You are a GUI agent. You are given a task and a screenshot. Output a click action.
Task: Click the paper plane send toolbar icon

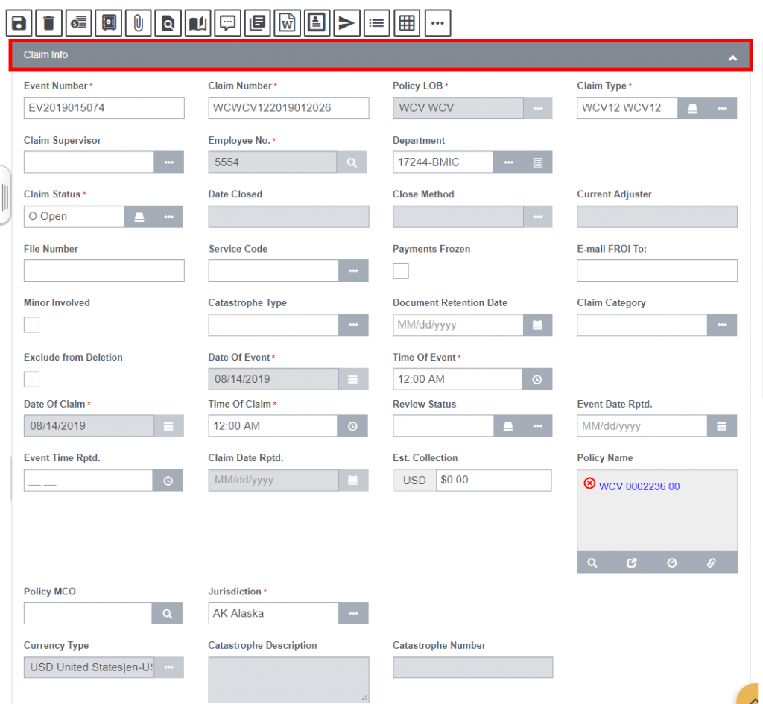pos(346,23)
